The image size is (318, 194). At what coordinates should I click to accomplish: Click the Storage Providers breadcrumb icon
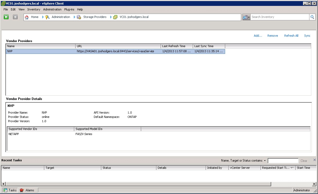79,17
